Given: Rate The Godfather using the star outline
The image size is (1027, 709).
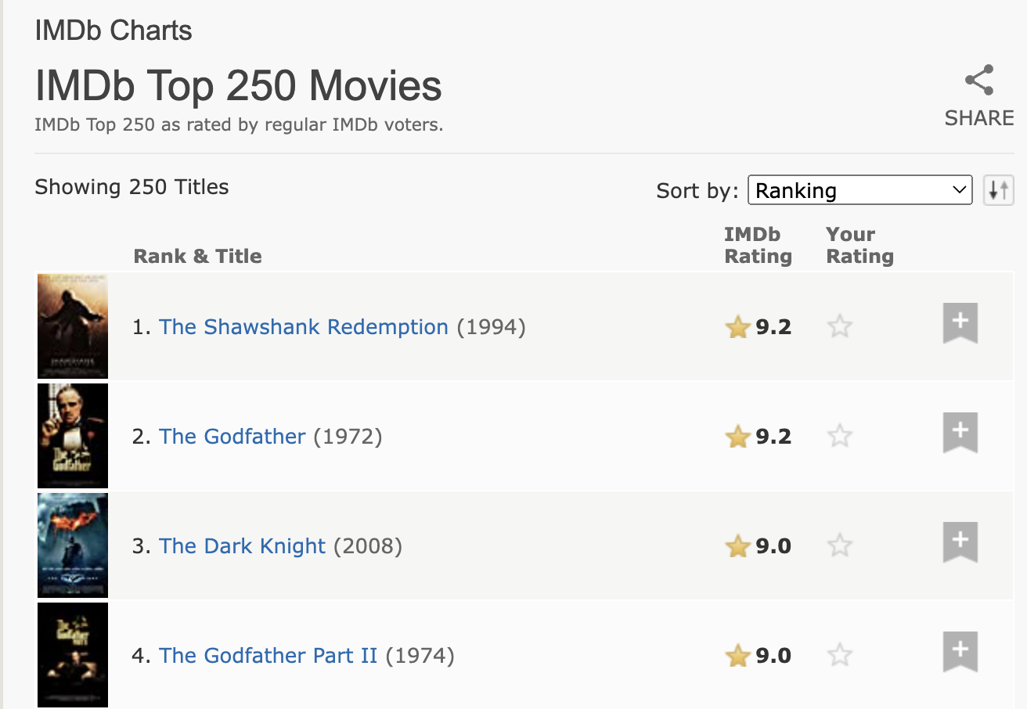Looking at the screenshot, I should 839,436.
